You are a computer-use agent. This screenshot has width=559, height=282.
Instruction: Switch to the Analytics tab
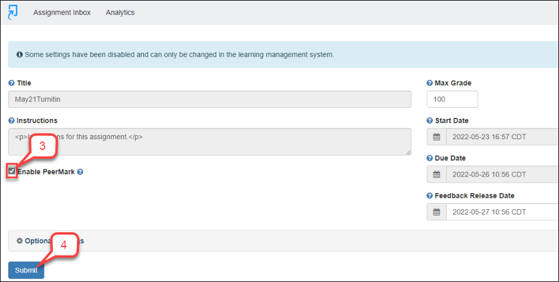[120, 12]
